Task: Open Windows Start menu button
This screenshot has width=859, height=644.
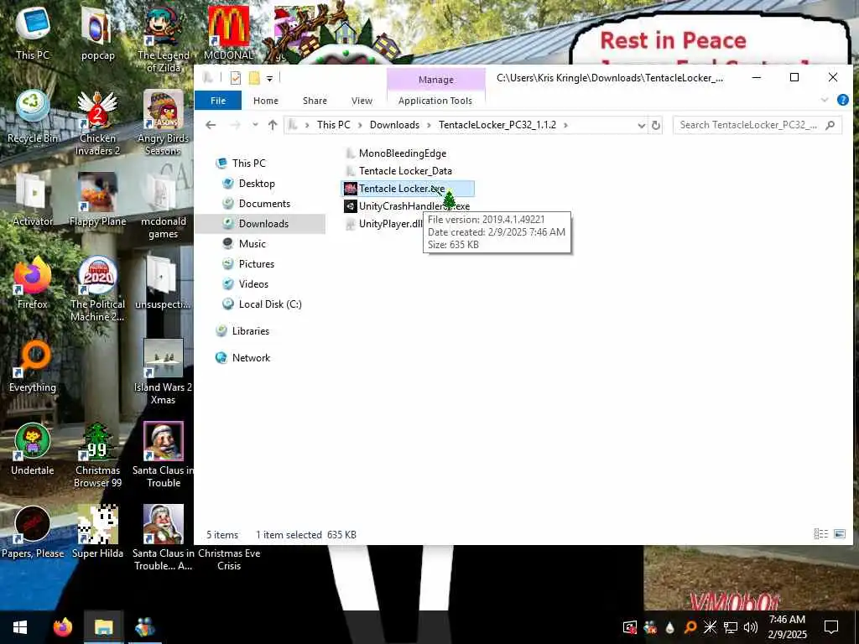Action: (x=21, y=627)
